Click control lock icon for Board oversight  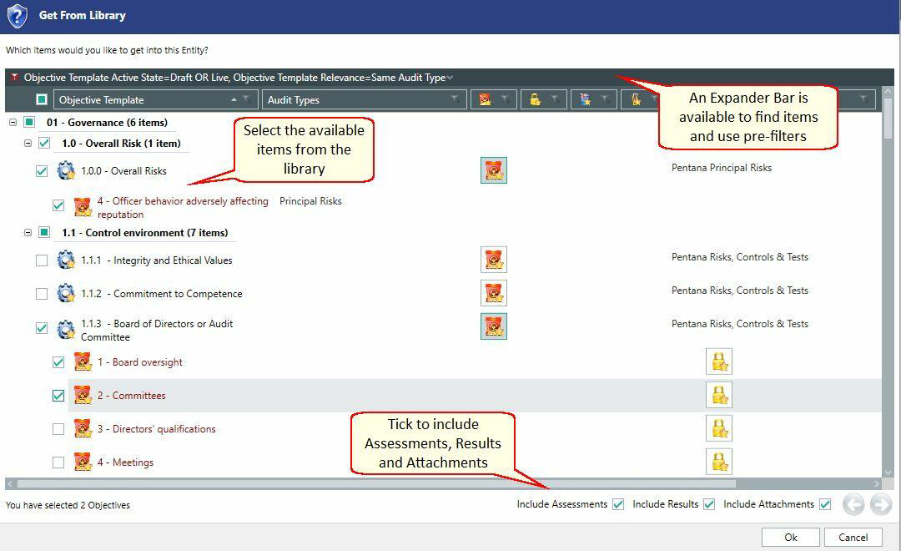pyautogui.click(x=719, y=361)
